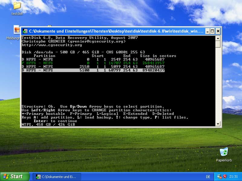Close the TestDisk console window

[x=218, y=31]
